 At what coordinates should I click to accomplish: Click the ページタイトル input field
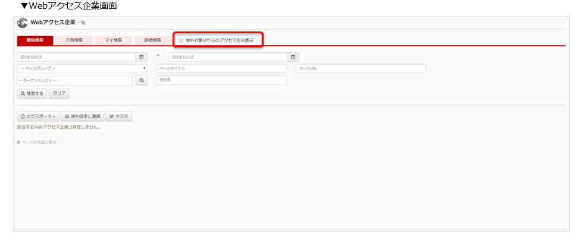pyautogui.click(x=221, y=68)
